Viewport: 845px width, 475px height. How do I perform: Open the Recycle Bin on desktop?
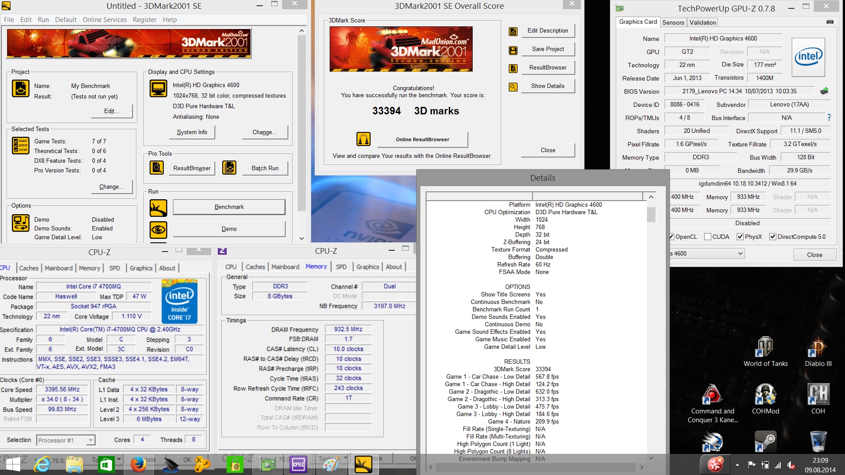point(818,442)
